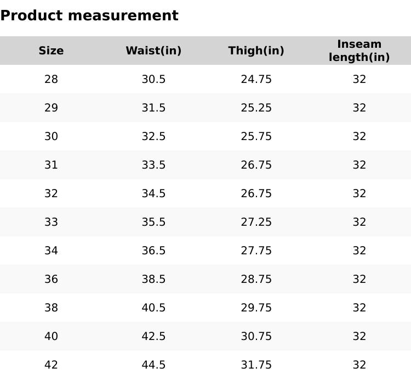Select the size 28 cell
Screen dimensions: 411x379
tap(51, 79)
